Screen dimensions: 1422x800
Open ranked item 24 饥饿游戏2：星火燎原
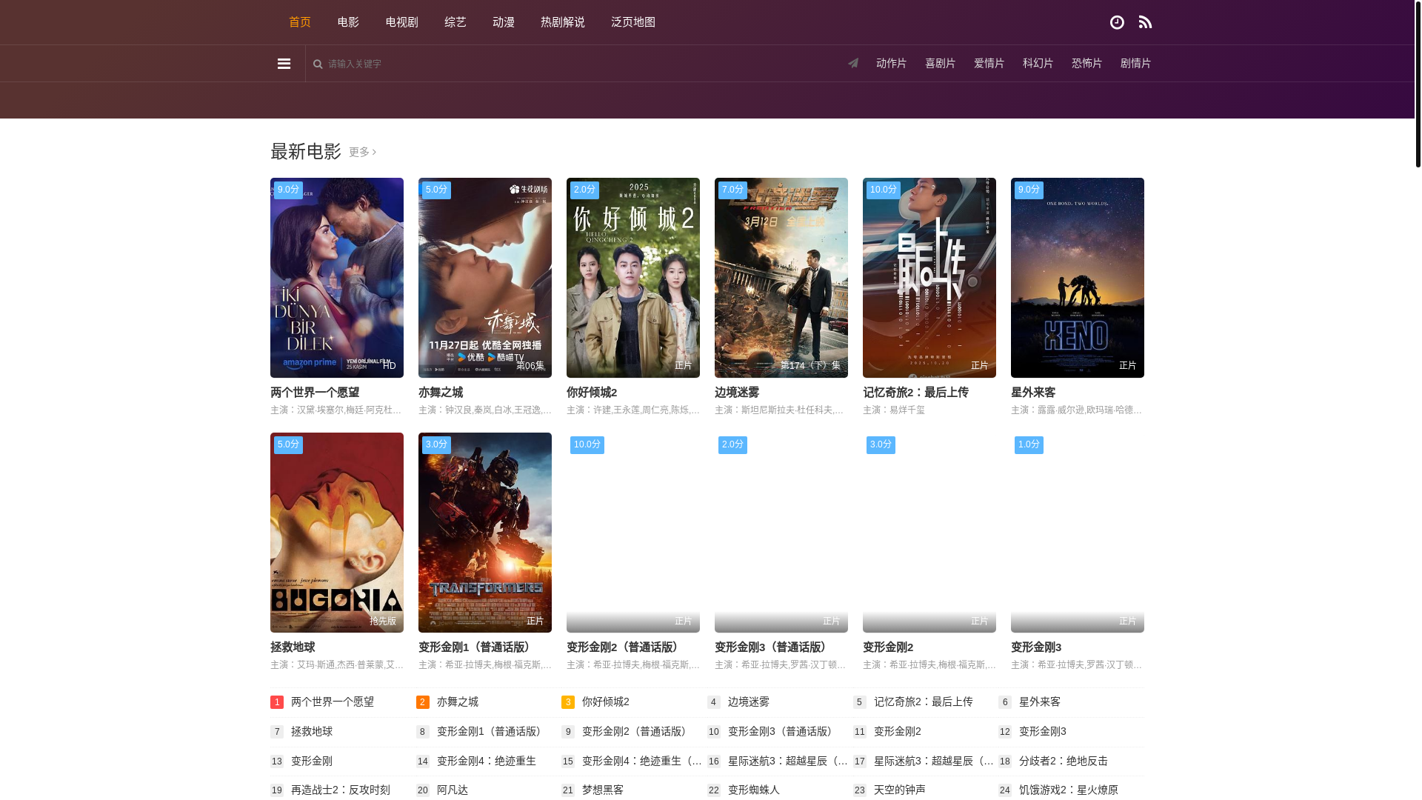tap(1069, 790)
